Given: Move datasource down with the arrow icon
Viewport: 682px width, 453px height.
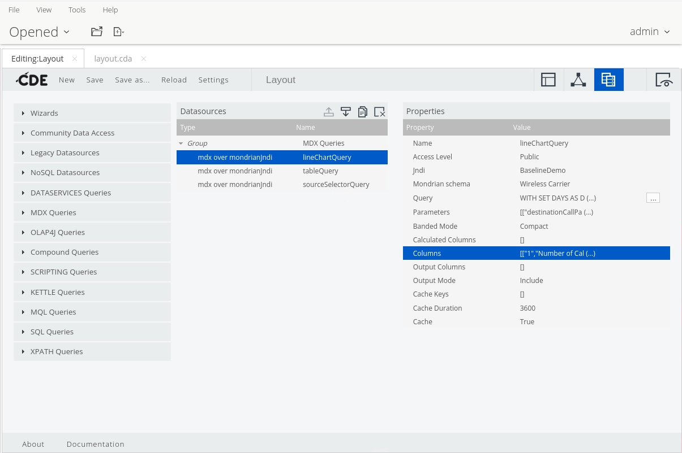Looking at the screenshot, I should (346, 111).
